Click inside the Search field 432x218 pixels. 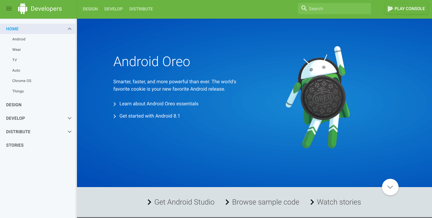click(x=334, y=8)
